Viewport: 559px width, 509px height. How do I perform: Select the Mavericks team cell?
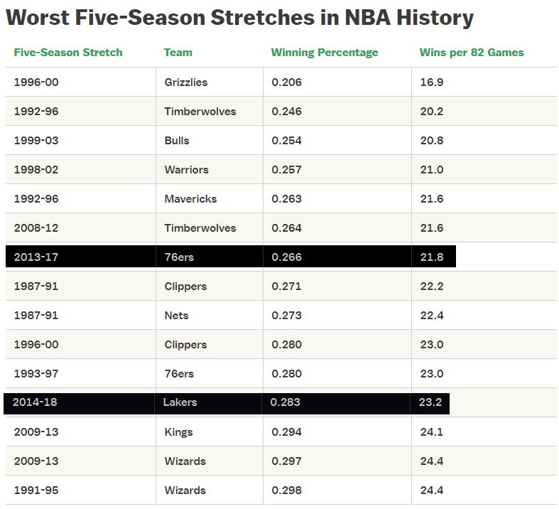tap(190, 199)
